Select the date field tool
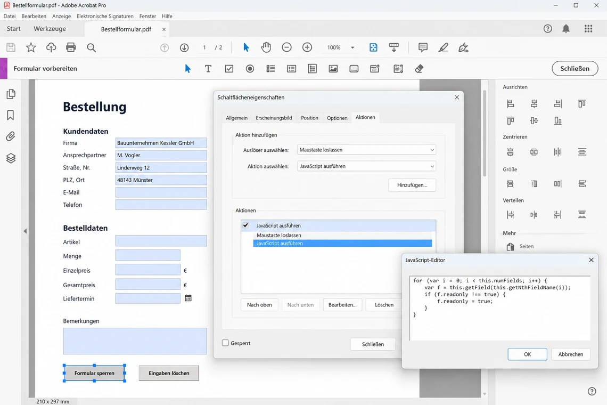 374,69
